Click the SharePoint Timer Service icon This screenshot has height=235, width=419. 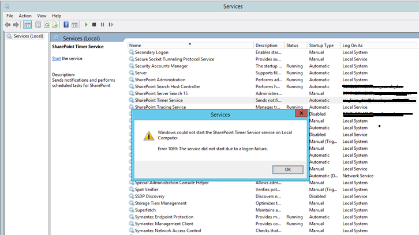(x=131, y=100)
